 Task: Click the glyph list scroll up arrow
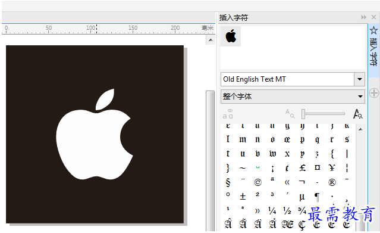[x=360, y=129]
